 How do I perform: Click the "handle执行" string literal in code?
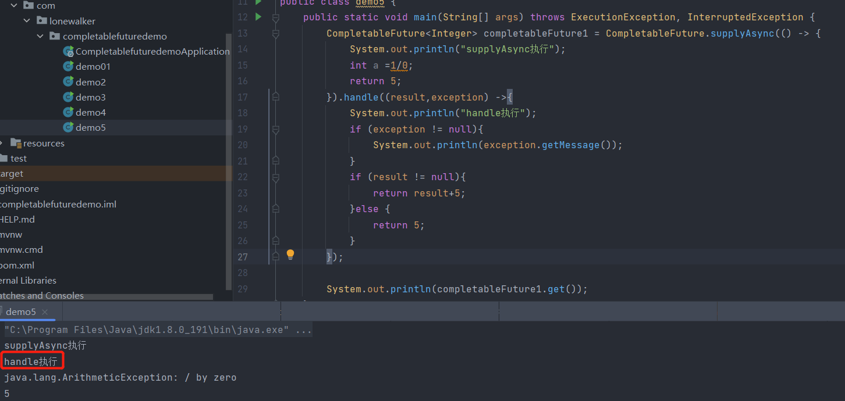pyautogui.click(x=492, y=113)
